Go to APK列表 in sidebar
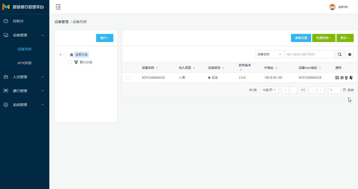Screen dimensions: 358x189 click(x=25, y=63)
